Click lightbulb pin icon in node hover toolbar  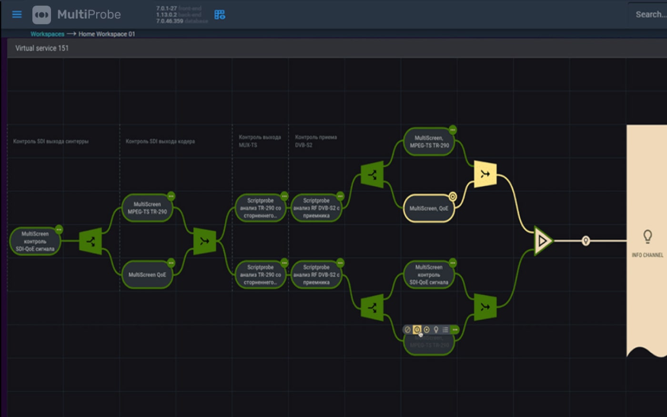(x=436, y=329)
